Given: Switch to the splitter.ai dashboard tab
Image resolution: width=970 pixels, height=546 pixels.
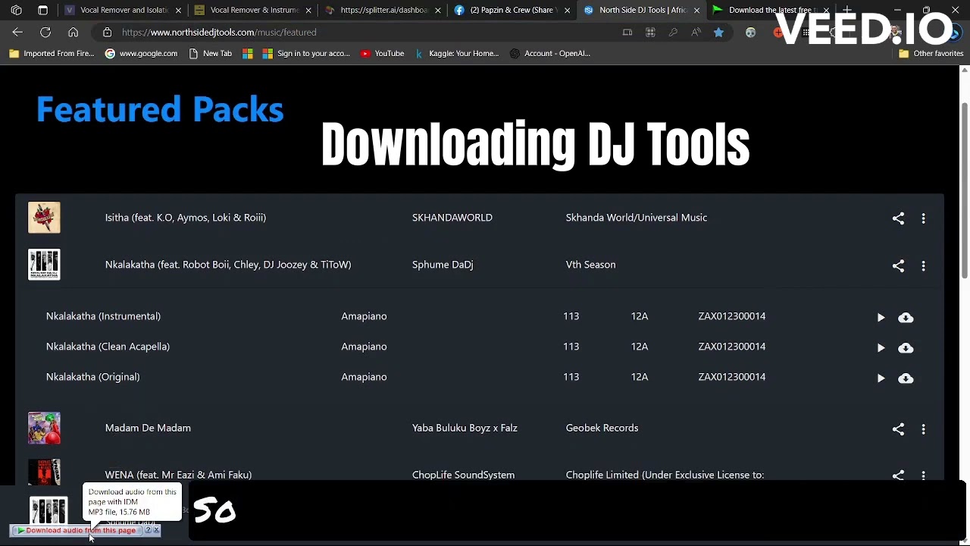Looking at the screenshot, I should pos(383,10).
